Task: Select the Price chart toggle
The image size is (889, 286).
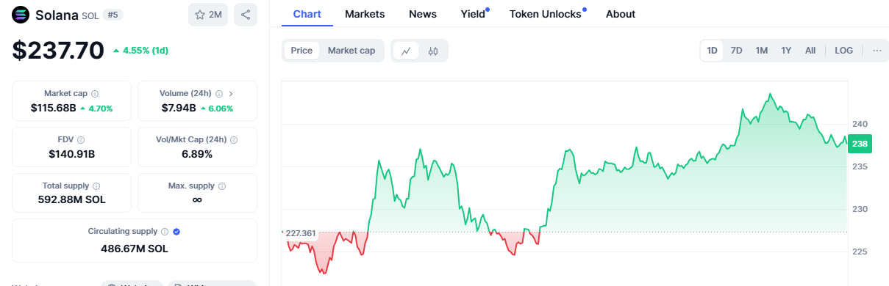Action: click(x=301, y=51)
